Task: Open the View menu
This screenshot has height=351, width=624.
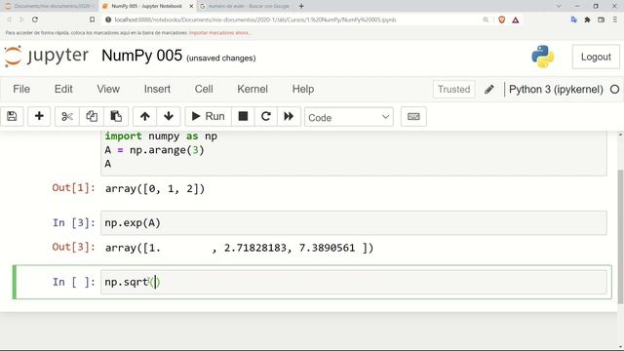Action: pos(108,89)
